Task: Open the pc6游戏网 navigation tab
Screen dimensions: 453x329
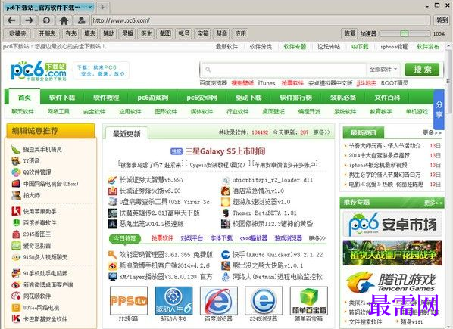Action: [x=153, y=98]
